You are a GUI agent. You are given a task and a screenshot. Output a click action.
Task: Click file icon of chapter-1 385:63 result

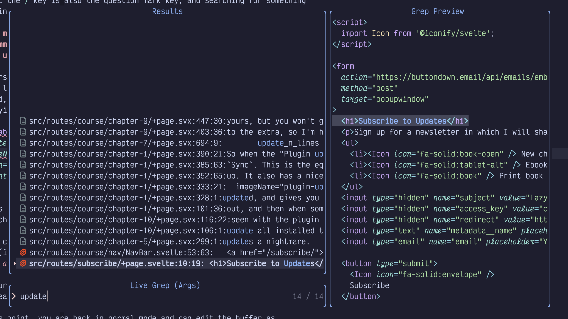[23, 165]
